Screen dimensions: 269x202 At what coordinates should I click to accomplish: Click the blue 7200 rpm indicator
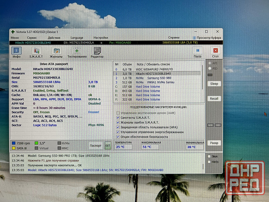[x=14, y=143]
